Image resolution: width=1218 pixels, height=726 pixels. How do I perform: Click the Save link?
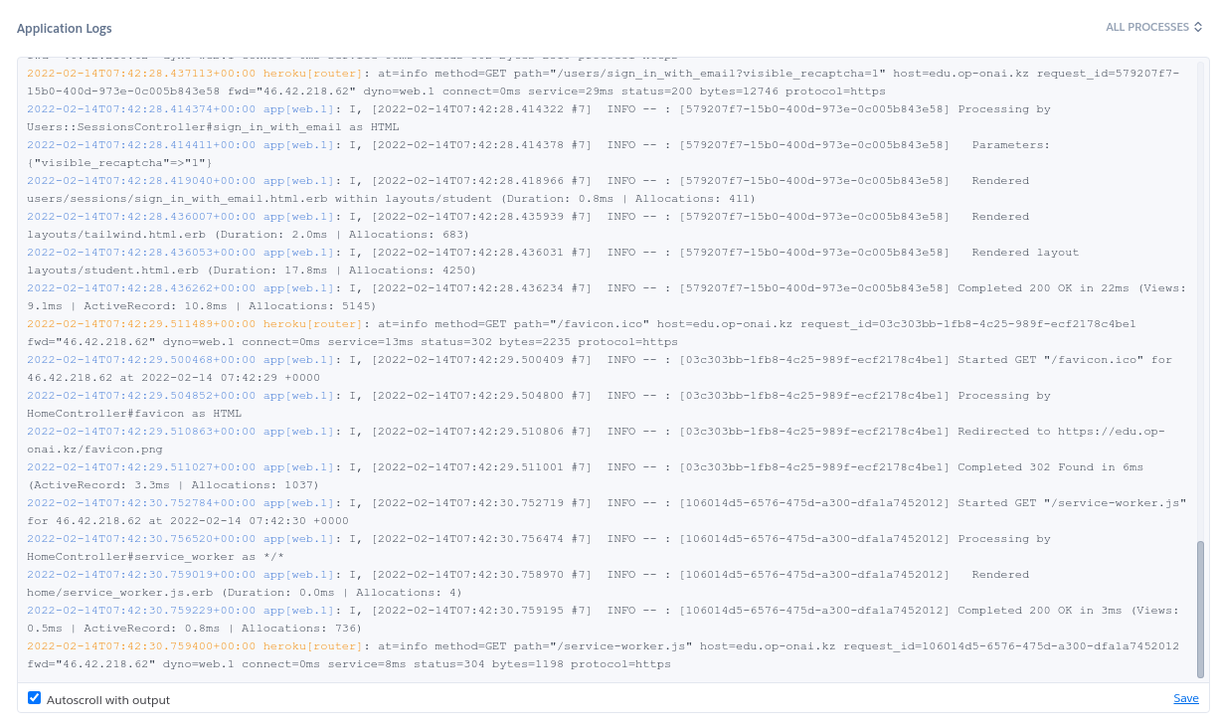coord(1185,698)
